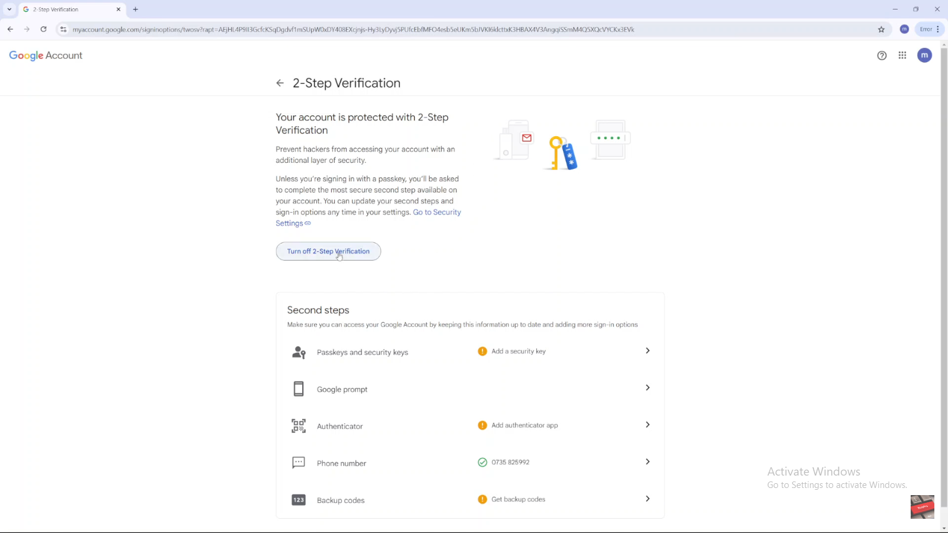Click the Backup codes 123 icon
The height and width of the screenshot is (533, 948).
pyautogui.click(x=299, y=500)
